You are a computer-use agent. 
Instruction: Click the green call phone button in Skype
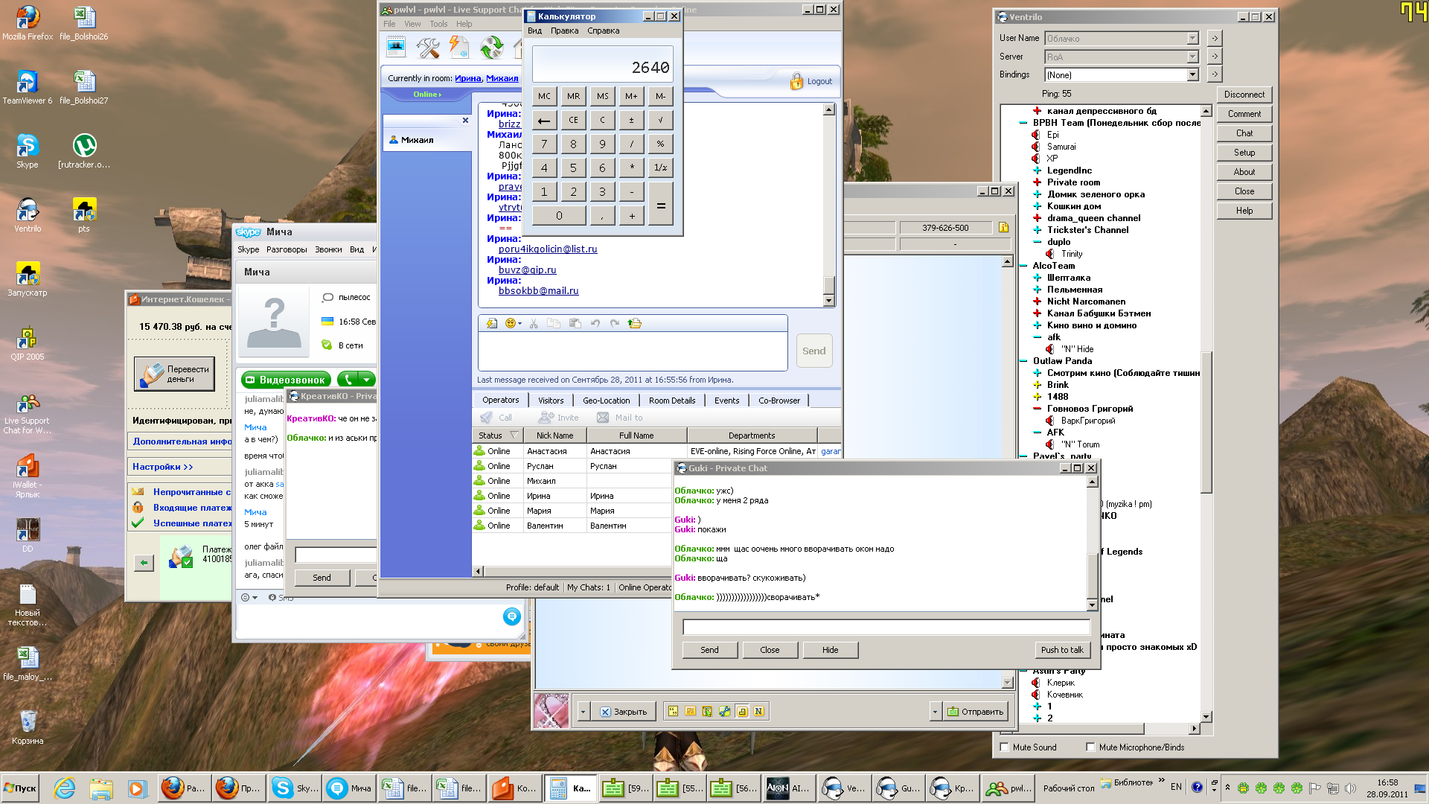(348, 380)
